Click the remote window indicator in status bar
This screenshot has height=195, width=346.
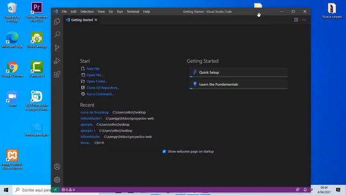[x=55, y=190]
